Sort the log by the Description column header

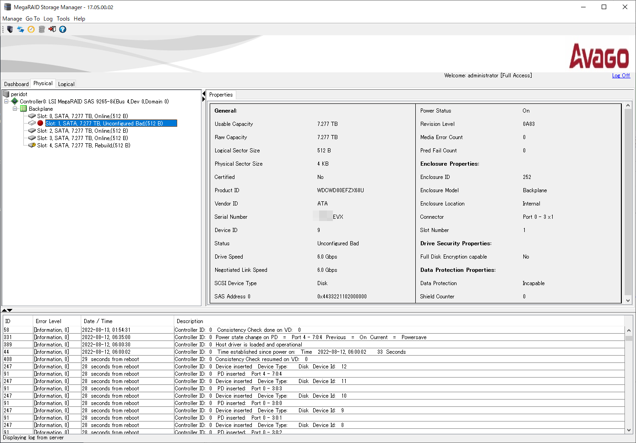(x=399, y=321)
